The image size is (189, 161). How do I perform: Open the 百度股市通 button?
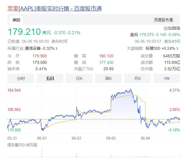click(163, 20)
